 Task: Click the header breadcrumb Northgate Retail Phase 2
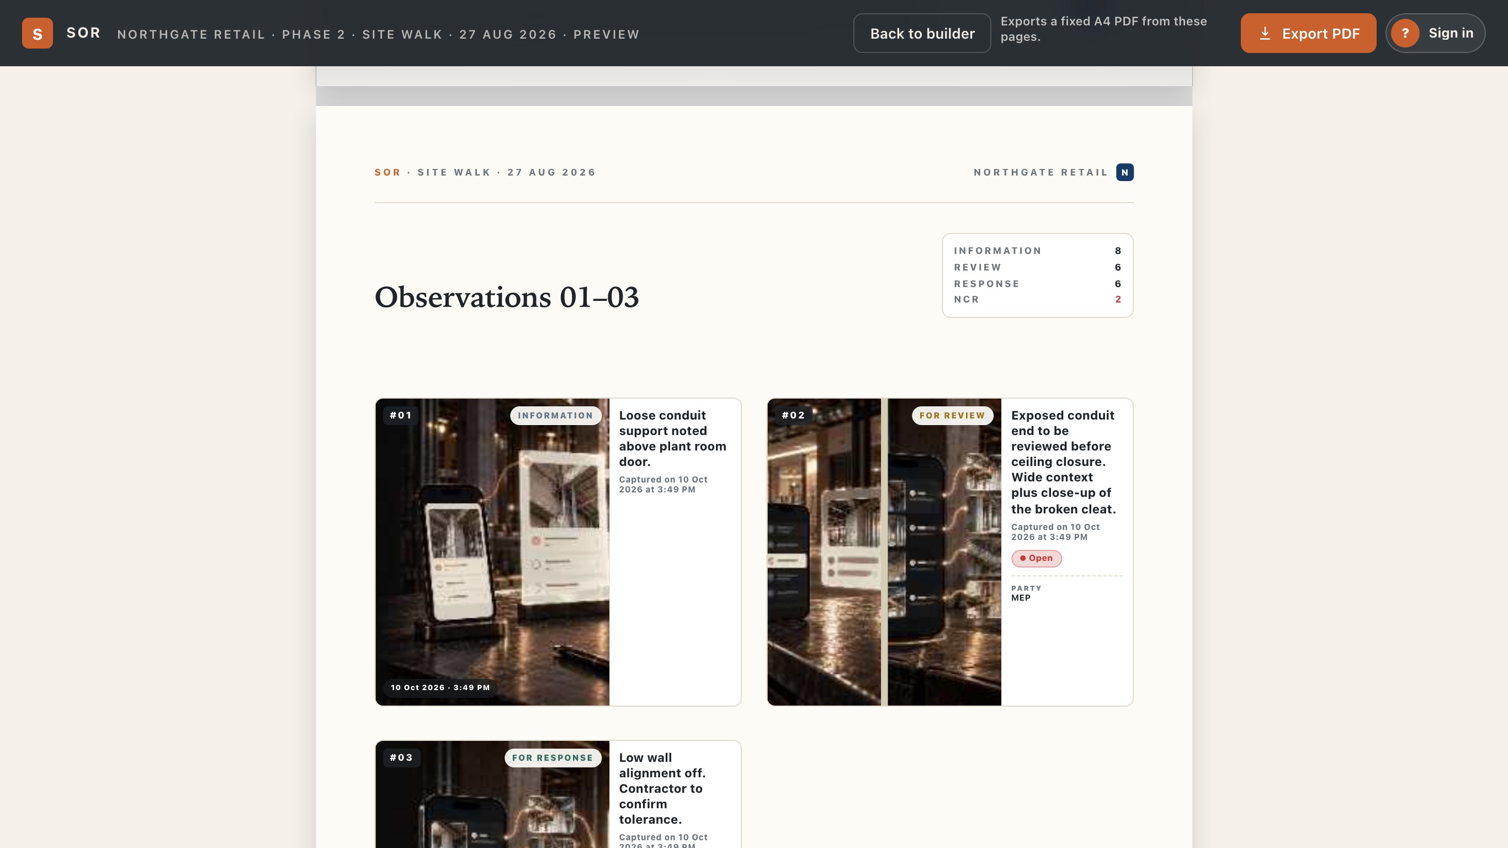coord(378,35)
